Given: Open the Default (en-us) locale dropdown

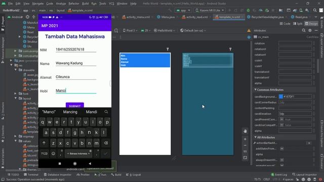Looking at the screenshot, I should click(193, 30).
